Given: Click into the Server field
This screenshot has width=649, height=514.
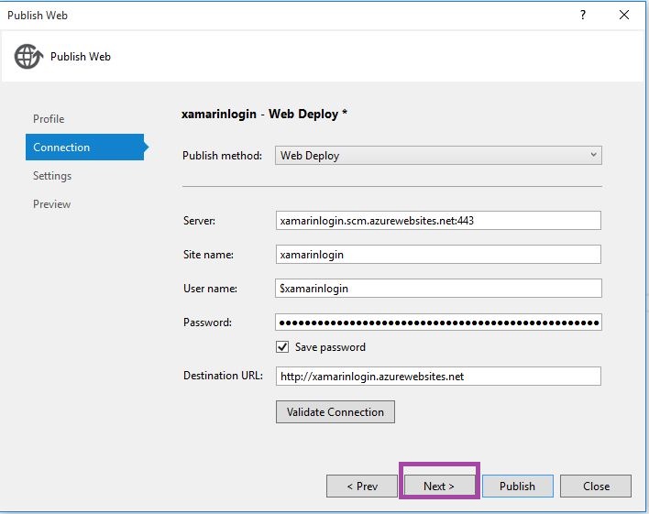Looking at the screenshot, I should (x=438, y=221).
